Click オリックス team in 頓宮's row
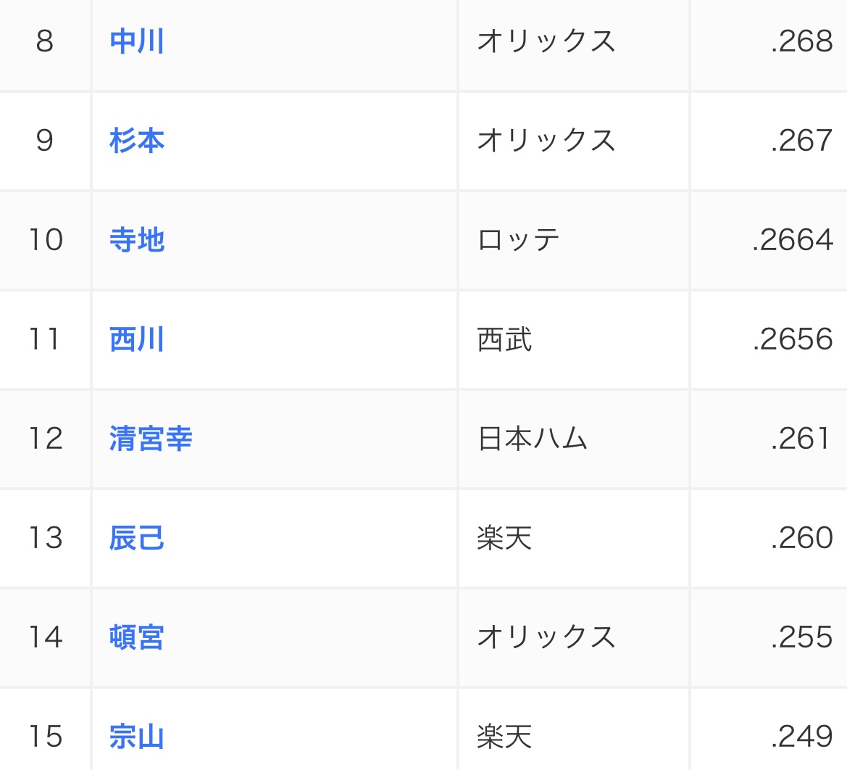Image resolution: width=847 pixels, height=770 pixels. (x=546, y=637)
